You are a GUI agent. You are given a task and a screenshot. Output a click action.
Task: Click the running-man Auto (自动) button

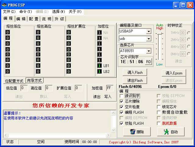coord(171,132)
